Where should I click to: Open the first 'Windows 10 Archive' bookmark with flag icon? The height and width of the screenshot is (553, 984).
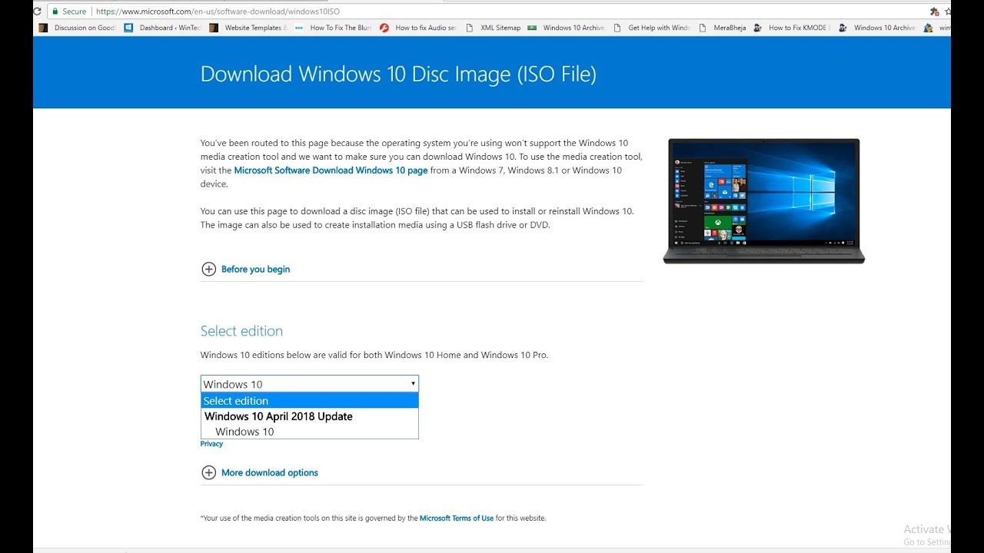tap(567, 28)
